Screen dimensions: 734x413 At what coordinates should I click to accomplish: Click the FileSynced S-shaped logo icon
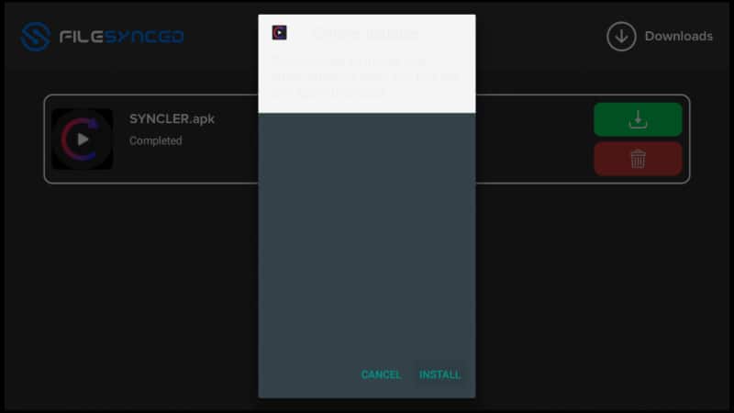[36, 36]
